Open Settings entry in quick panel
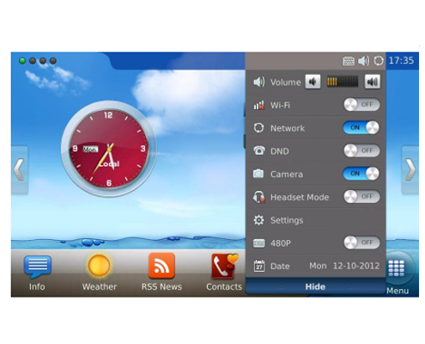The image size is (425, 344). tap(316, 220)
